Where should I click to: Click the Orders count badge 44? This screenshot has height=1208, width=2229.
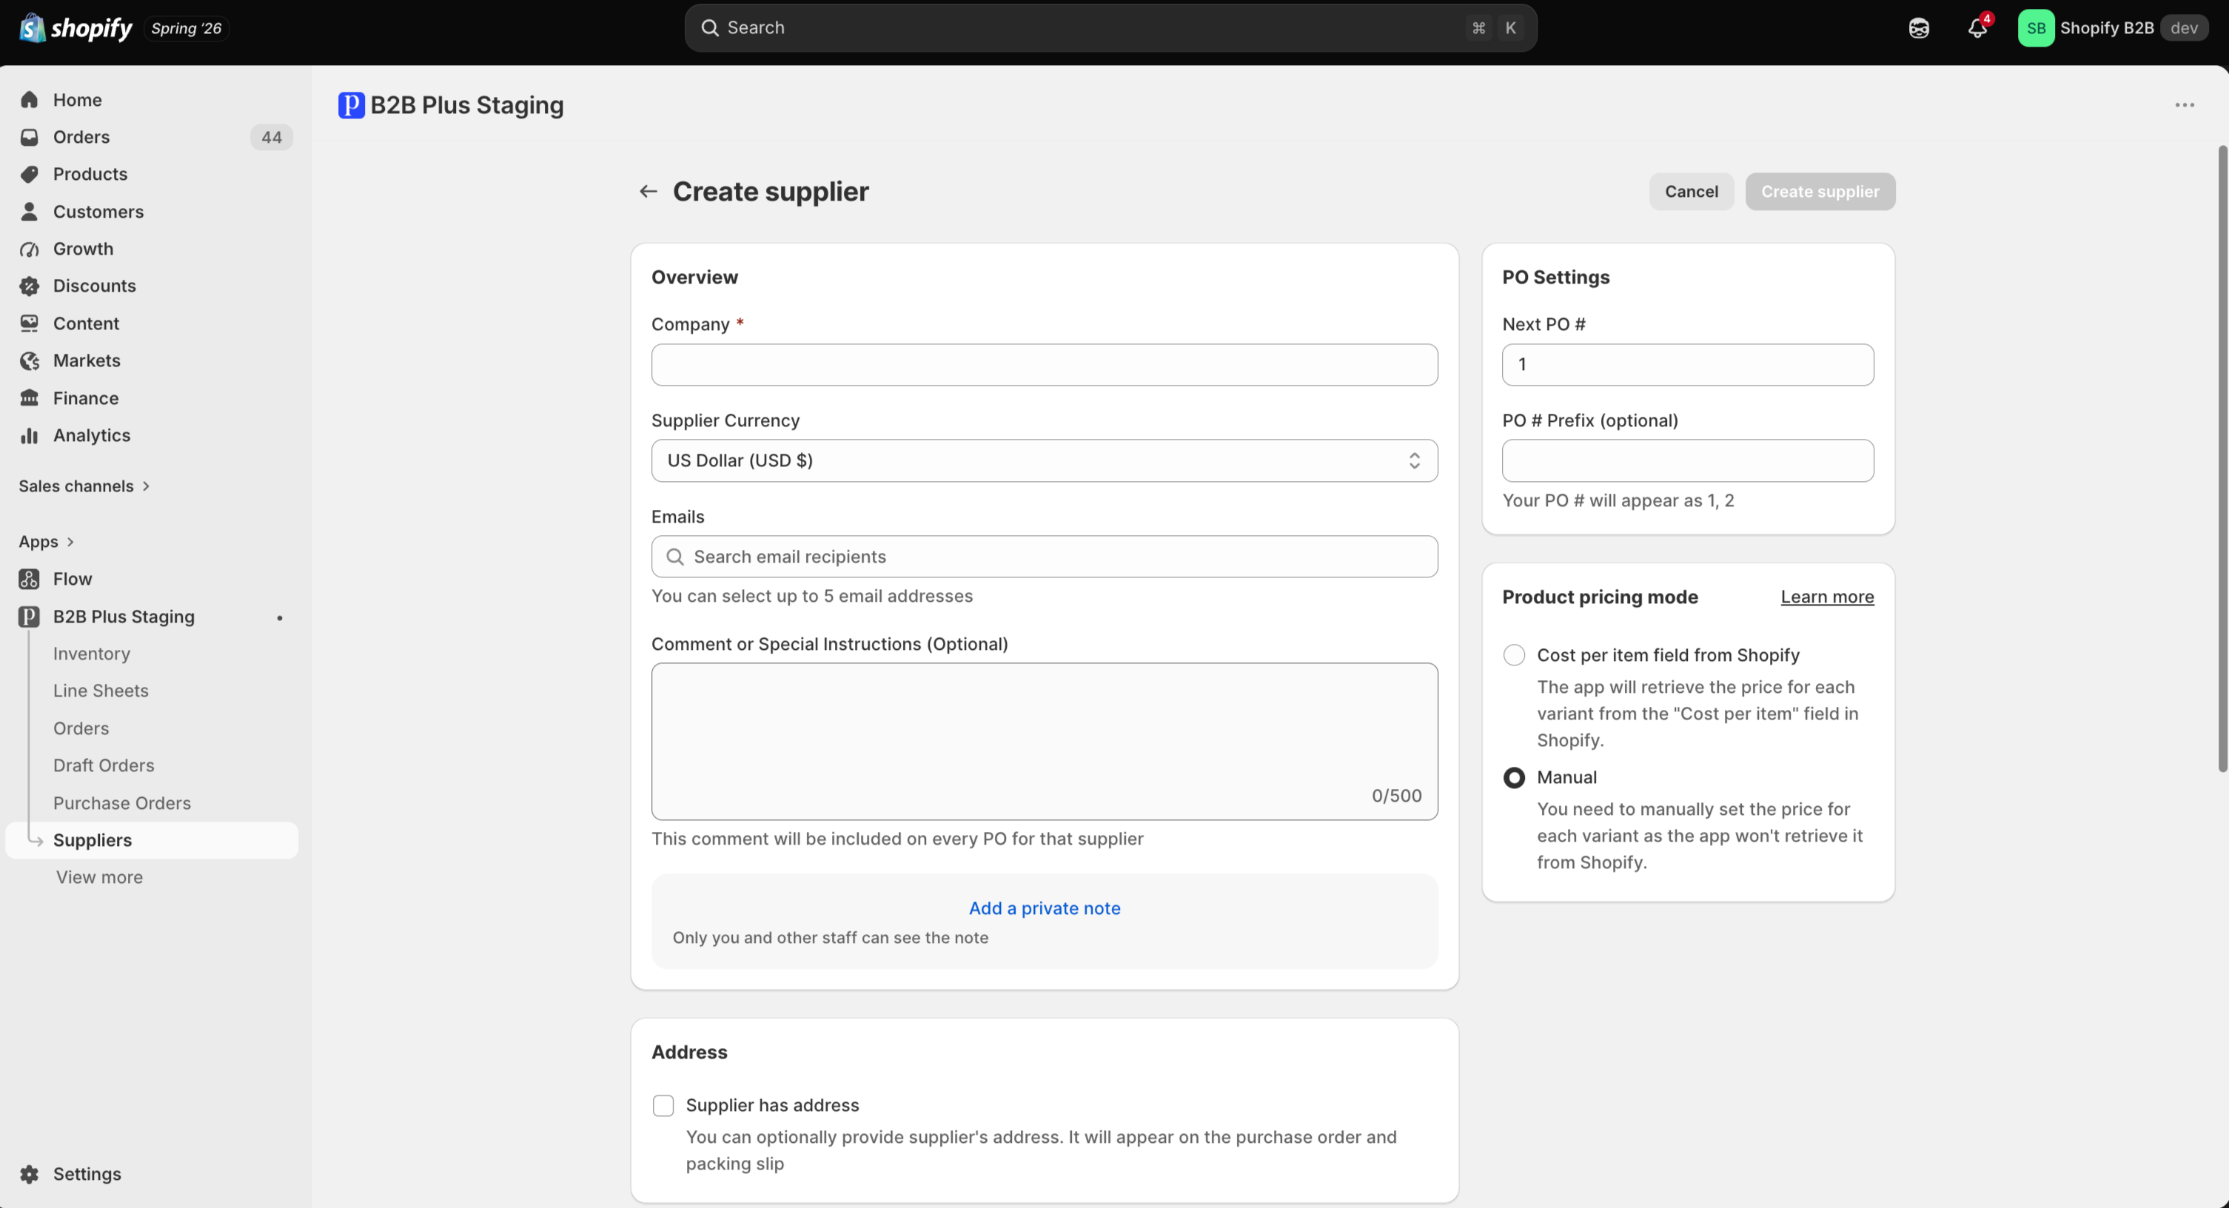(x=271, y=137)
